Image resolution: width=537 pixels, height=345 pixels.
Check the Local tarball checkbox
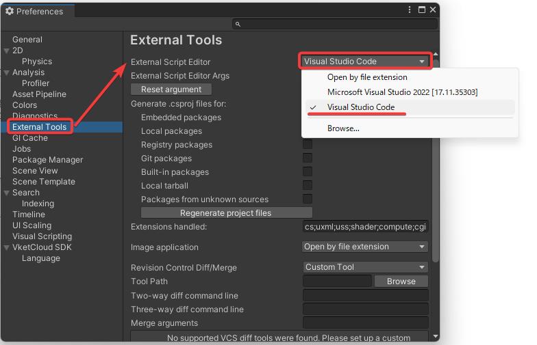pos(308,186)
